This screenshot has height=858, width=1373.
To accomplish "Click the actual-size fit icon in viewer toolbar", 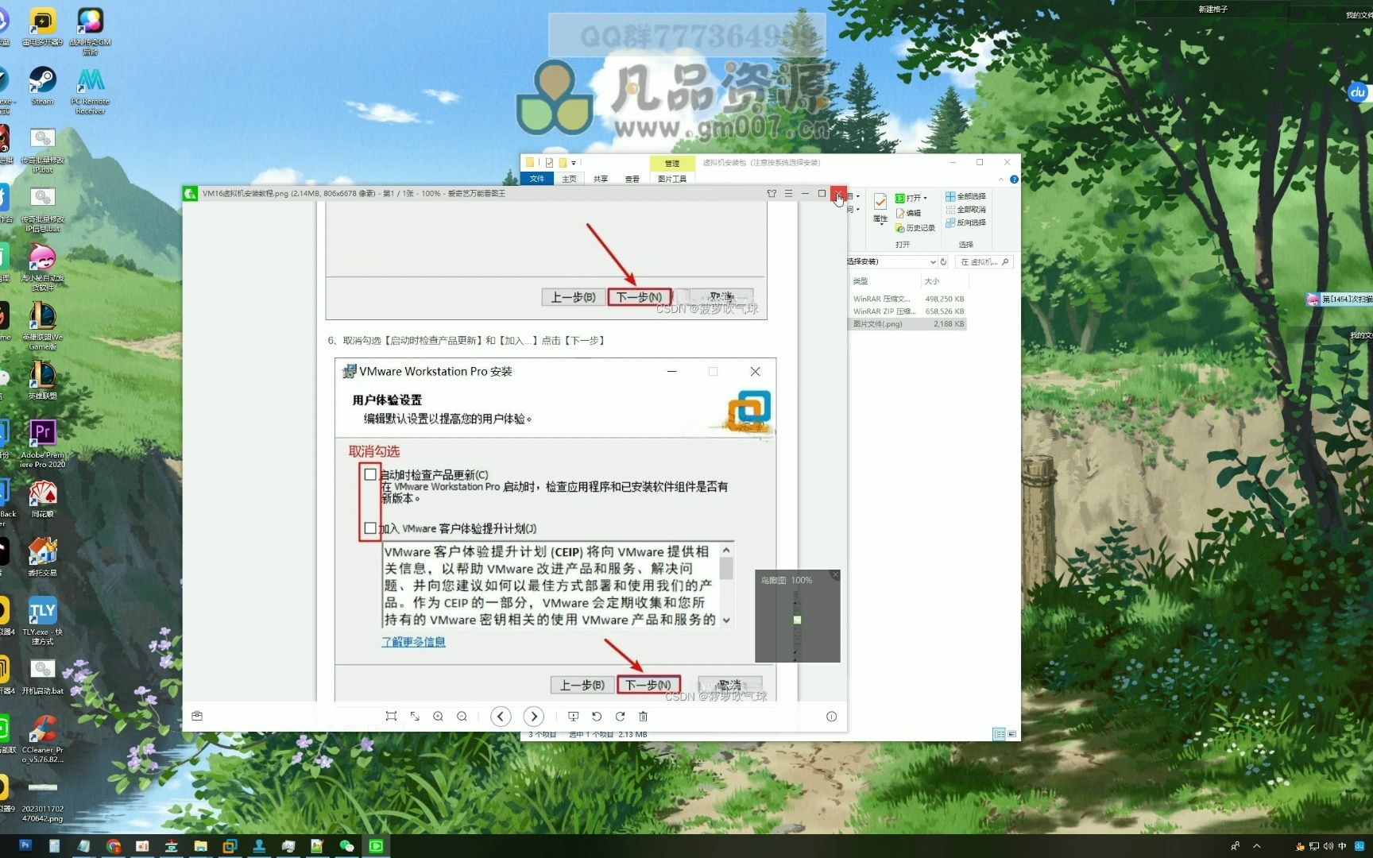I will click(391, 716).
